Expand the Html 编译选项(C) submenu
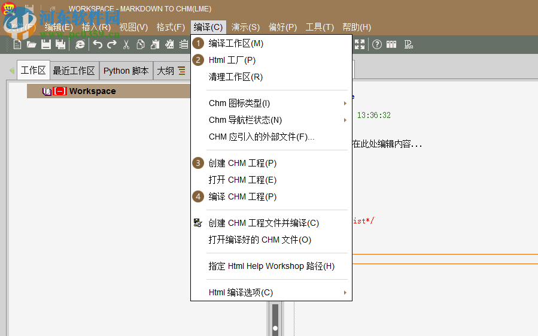 point(345,292)
